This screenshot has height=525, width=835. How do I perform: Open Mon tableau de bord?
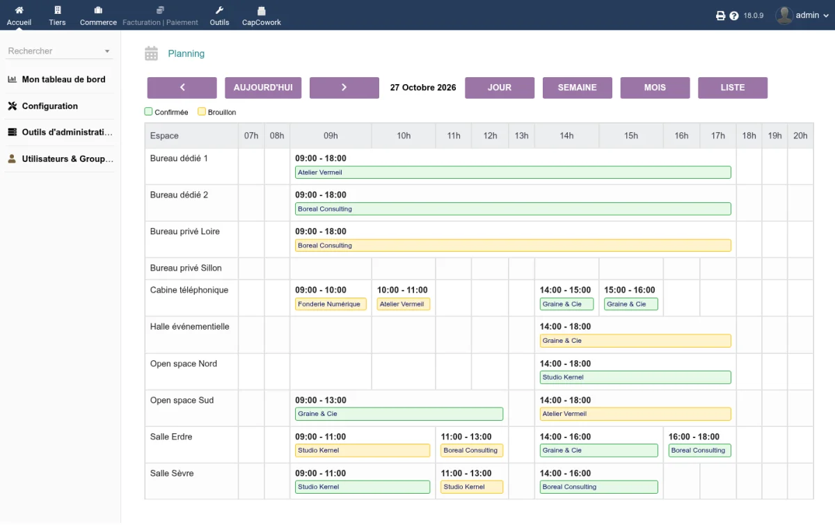(x=64, y=79)
